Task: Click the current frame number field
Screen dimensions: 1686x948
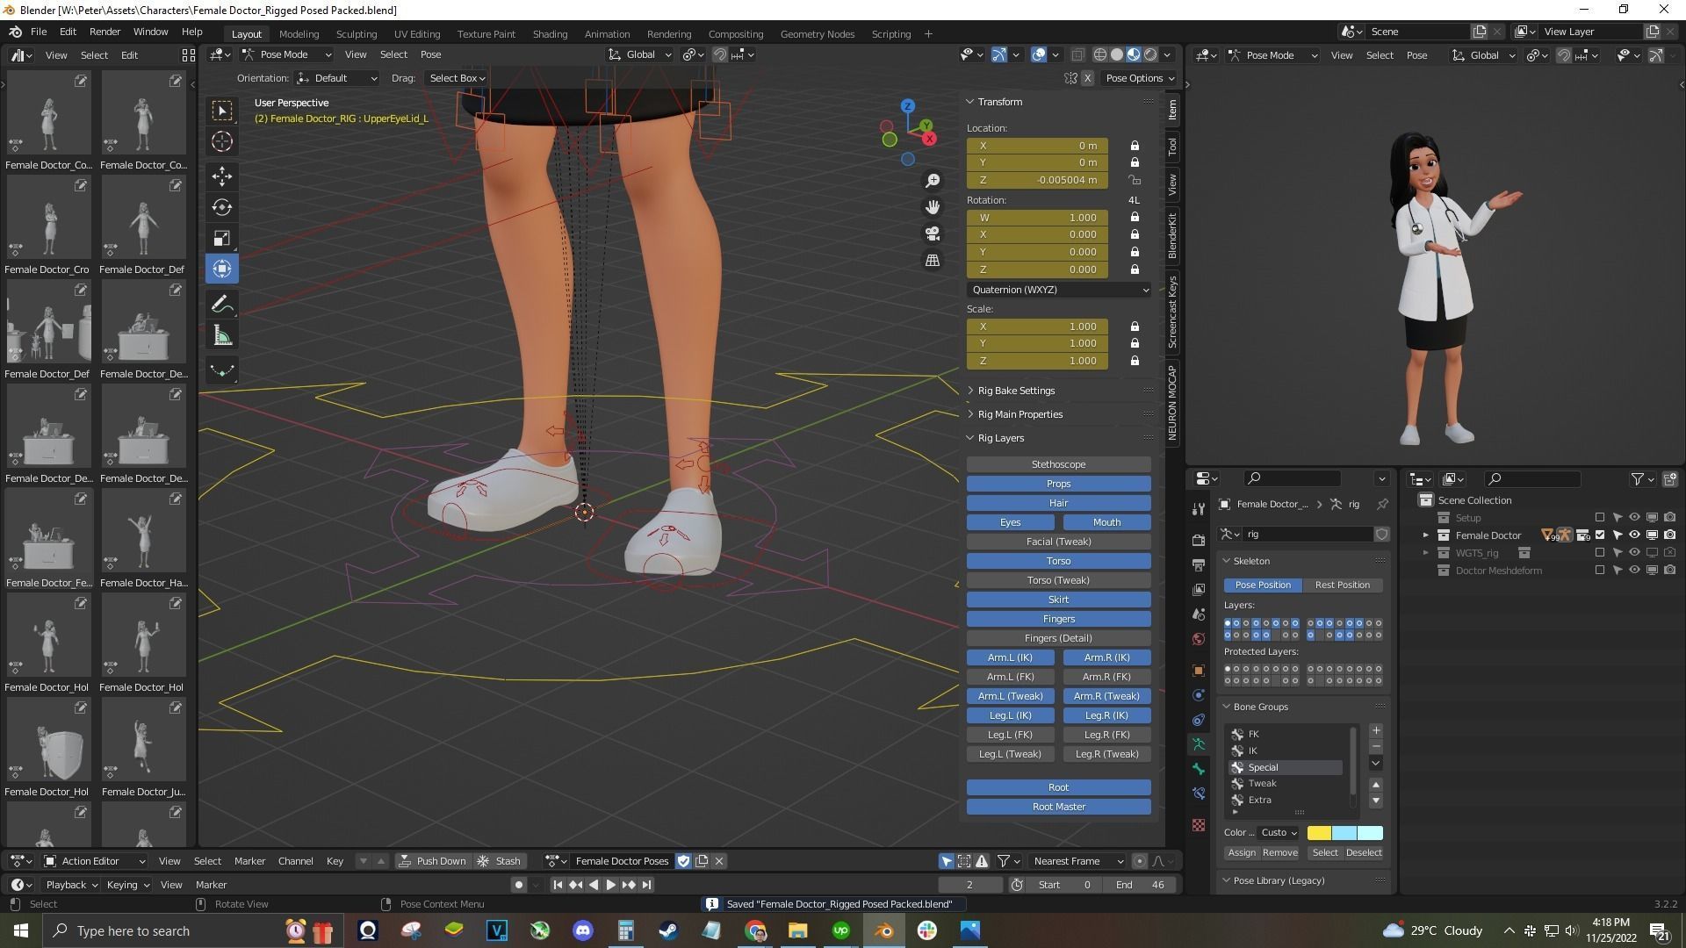Action: 969,885
